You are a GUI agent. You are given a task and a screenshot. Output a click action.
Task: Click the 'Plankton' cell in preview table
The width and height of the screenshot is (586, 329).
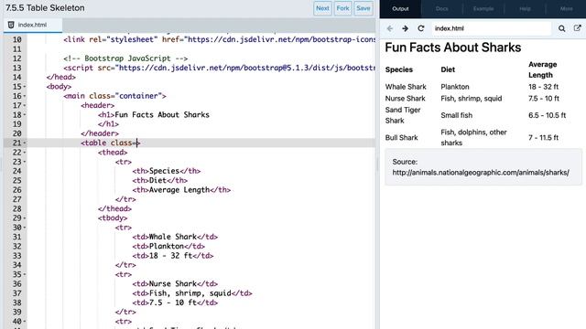click(455, 87)
